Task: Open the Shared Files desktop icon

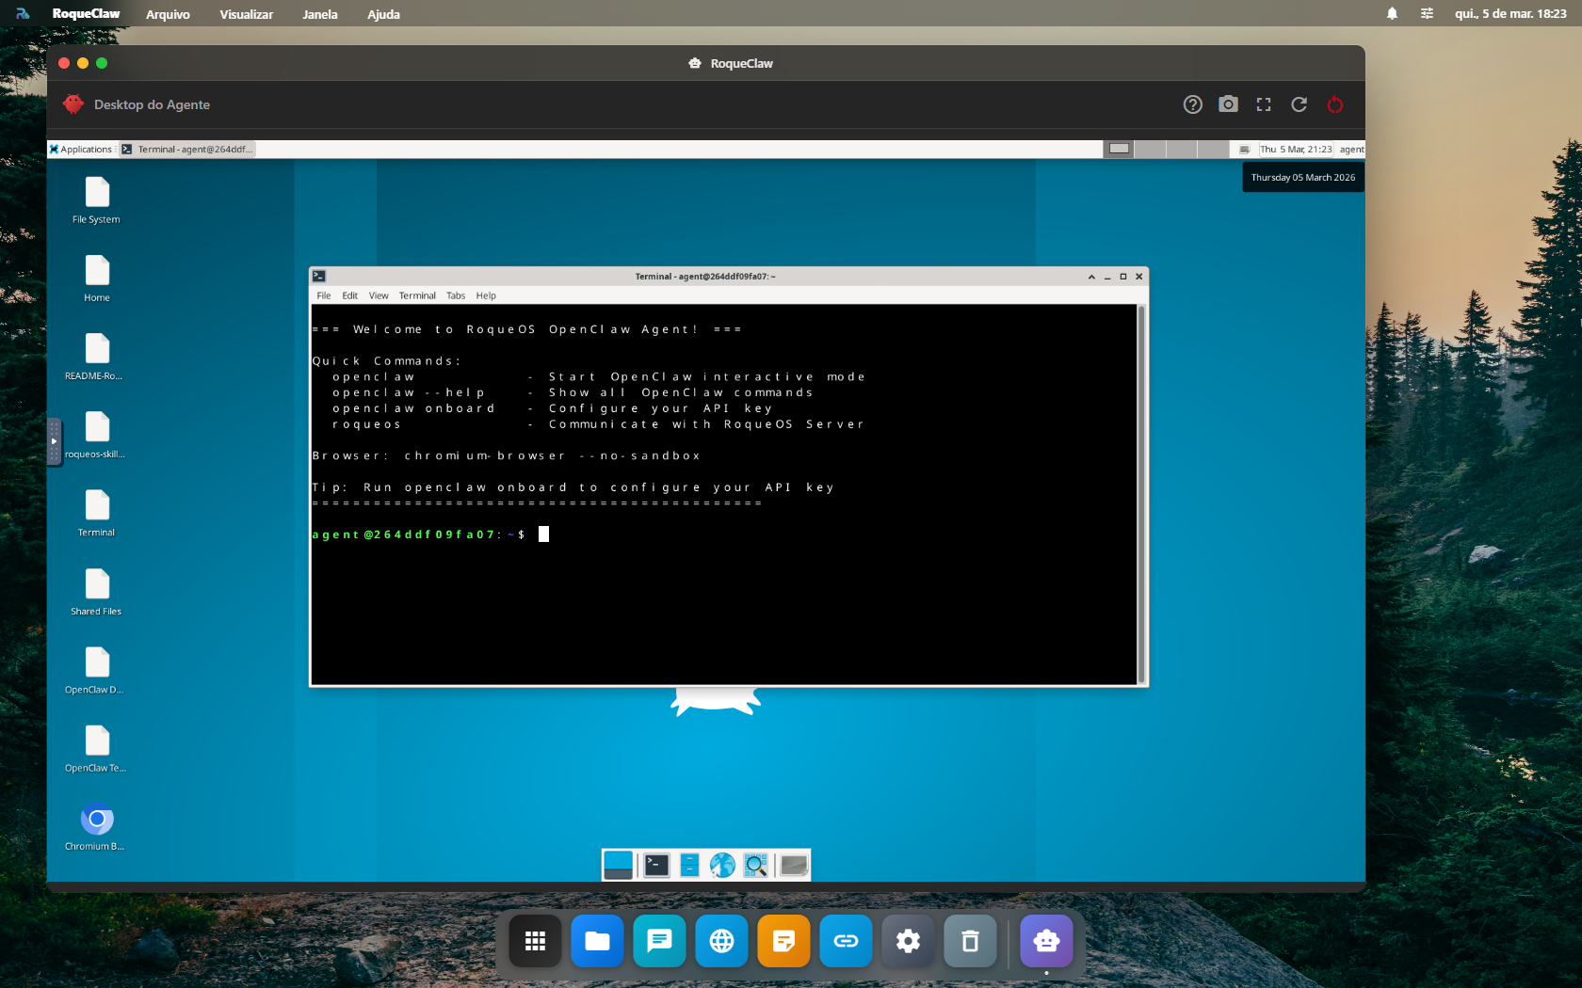Action: point(97,592)
